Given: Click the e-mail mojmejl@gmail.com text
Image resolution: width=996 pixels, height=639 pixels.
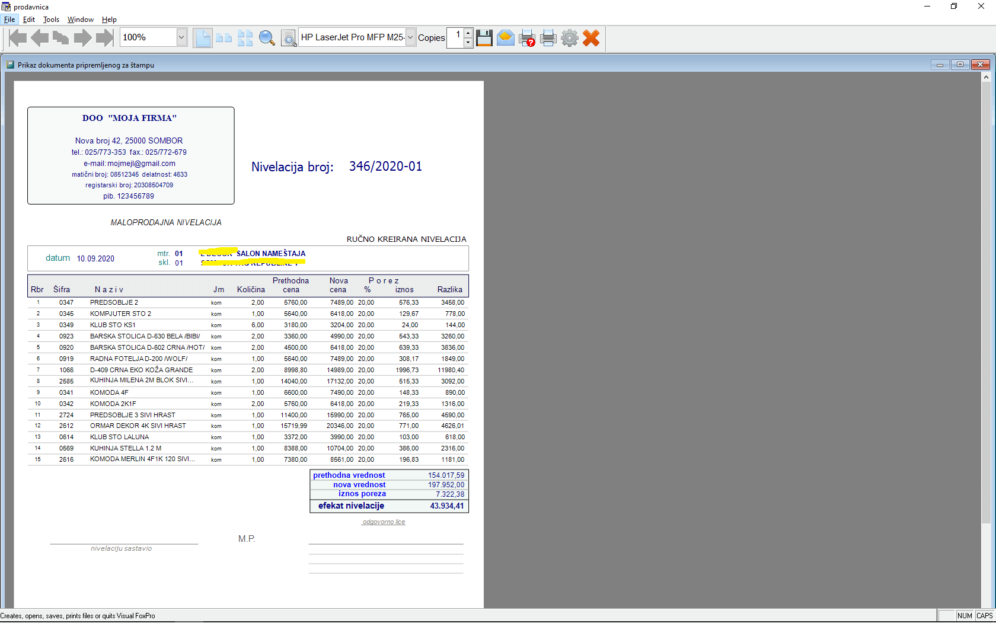Looking at the screenshot, I should [129, 164].
